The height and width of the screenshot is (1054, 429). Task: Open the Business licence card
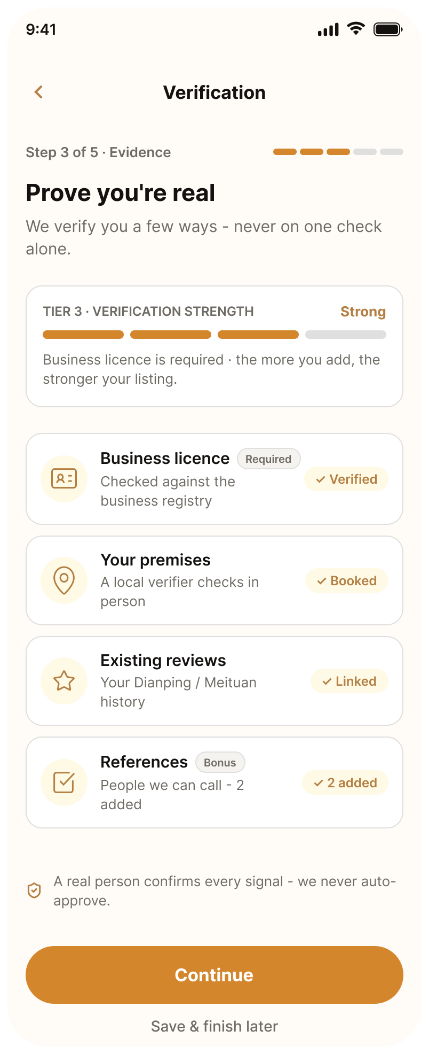[x=215, y=479]
